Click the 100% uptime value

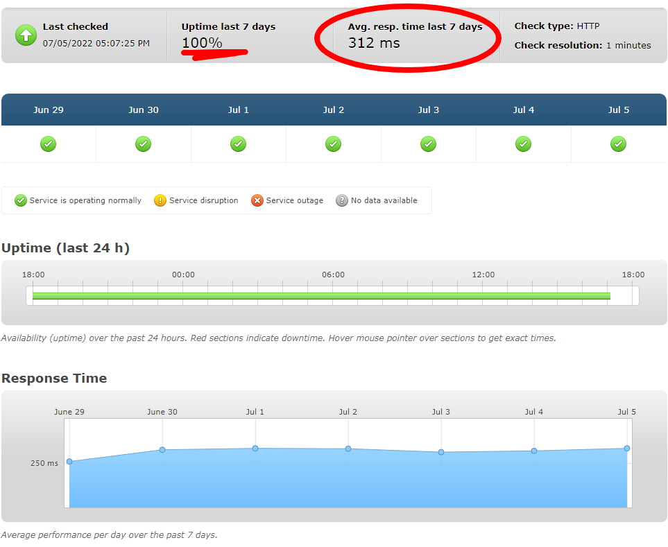click(202, 43)
